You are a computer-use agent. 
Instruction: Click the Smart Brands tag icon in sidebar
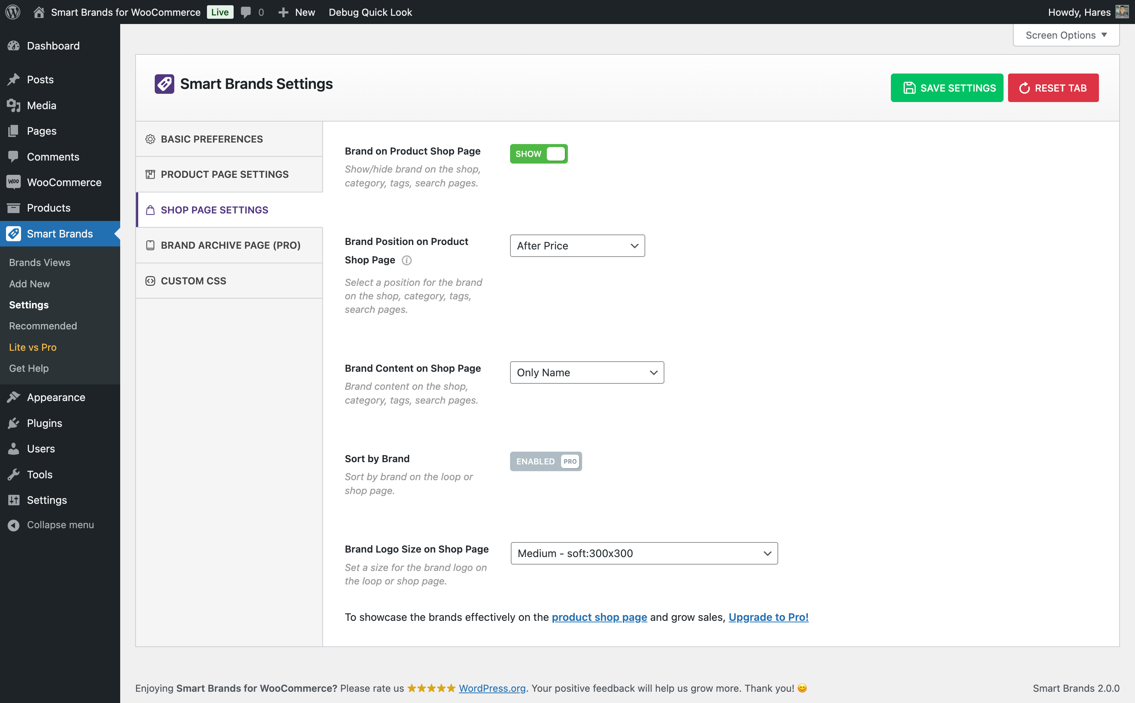point(14,233)
